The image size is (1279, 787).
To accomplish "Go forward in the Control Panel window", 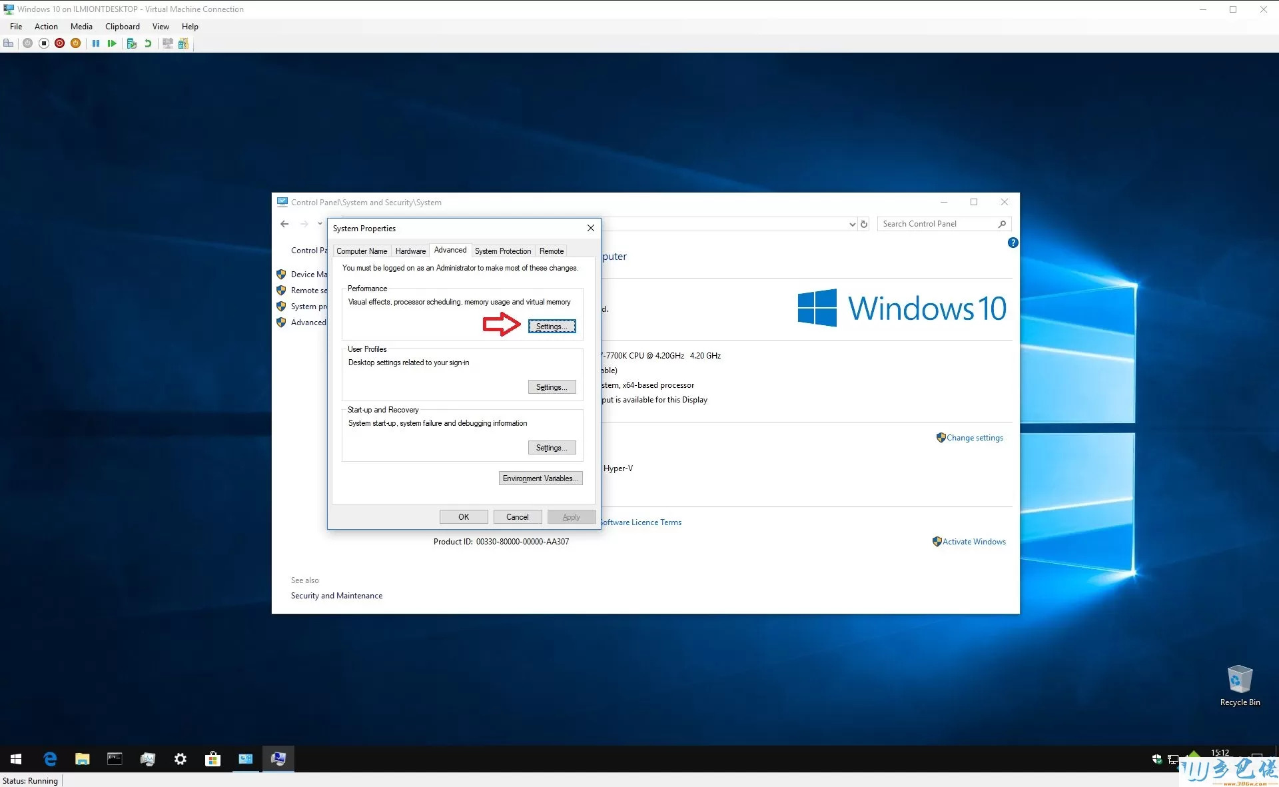I will pyautogui.click(x=304, y=224).
